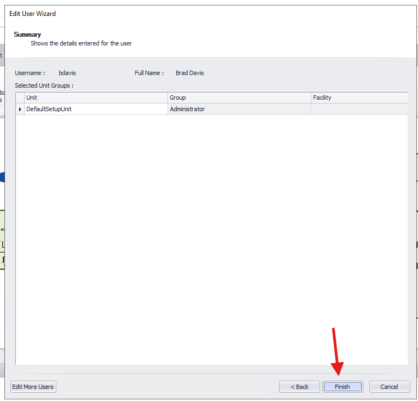Click the full name Brad Davis
This screenshot has height=401, width=418.
tap(190, 73)
